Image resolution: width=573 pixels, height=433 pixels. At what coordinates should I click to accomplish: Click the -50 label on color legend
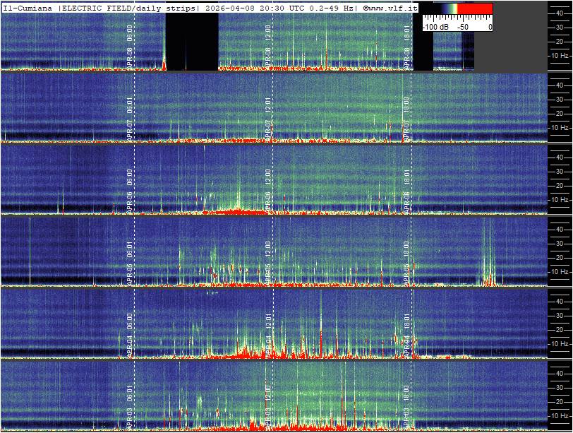point(463,26)
